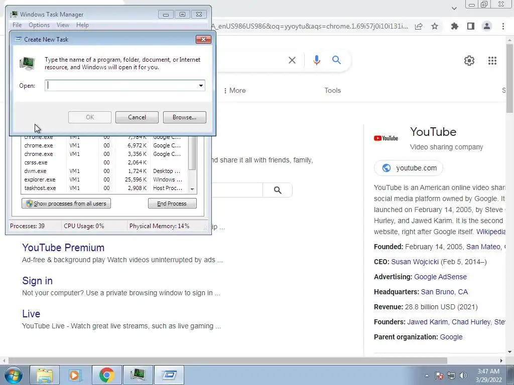514x385 pixels.
Task: Open the View menu in Task Manager
Action: point(63,25)
